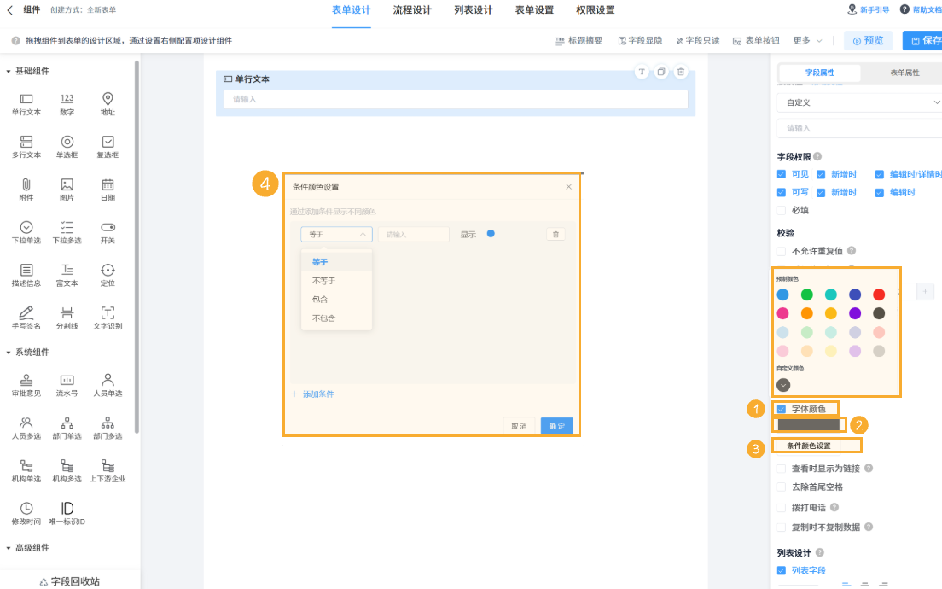Enable 拨打电话 checkbox
The width and height of the screenshot is (942, 589).
point(781,507)
